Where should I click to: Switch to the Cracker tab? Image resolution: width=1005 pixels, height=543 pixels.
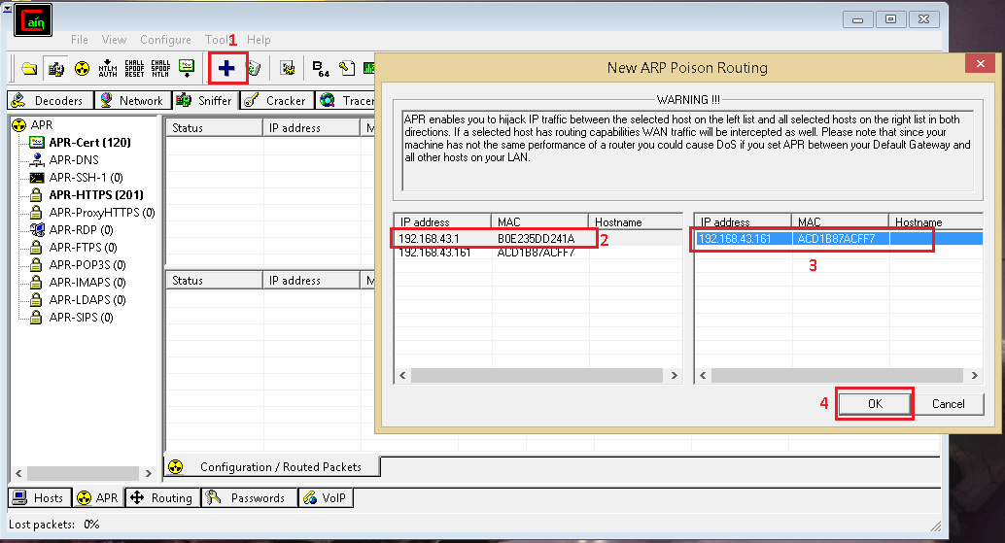click(x=277, y=100)
